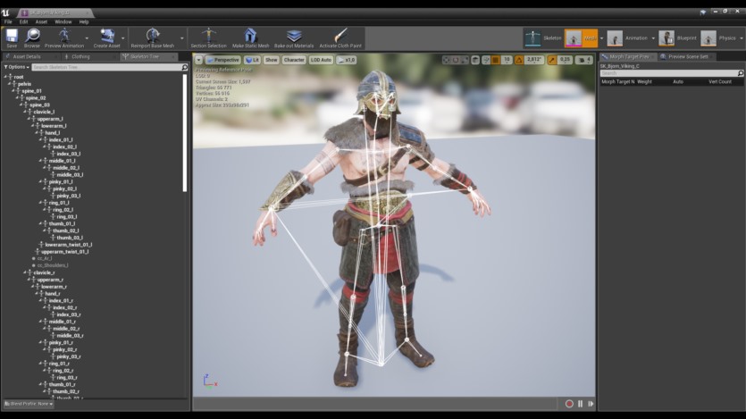The height and width of the screenshot is (419, 746).
Task: Select the translate gizmo mode in viewport
Action: pyautogui.click(x=446, y=60)
